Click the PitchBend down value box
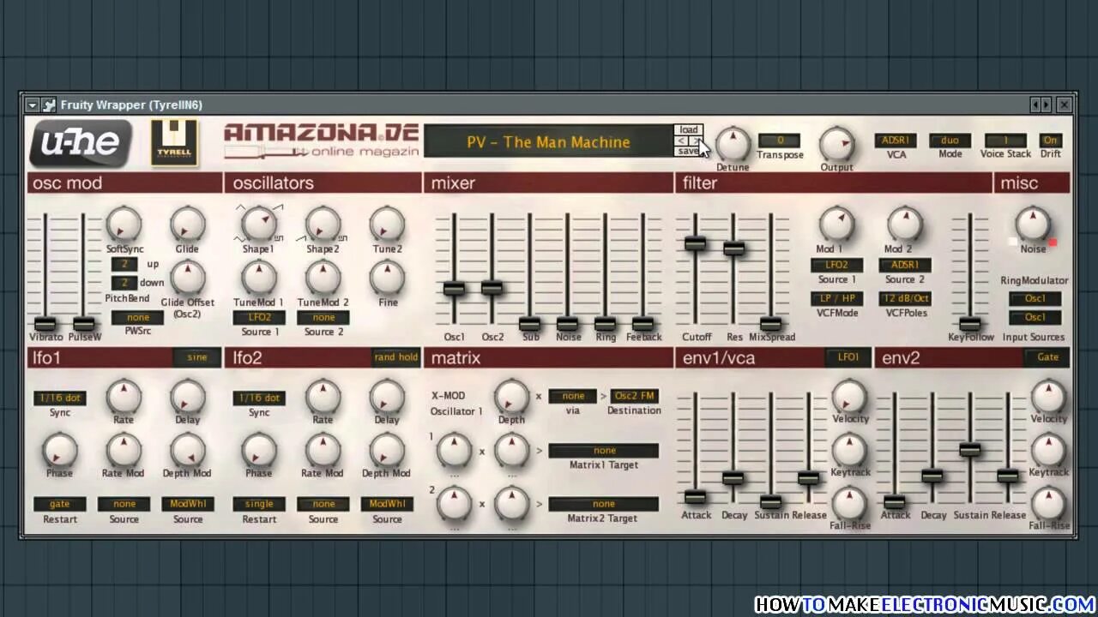The image size is (1098, 617). [x=124, y=283]
